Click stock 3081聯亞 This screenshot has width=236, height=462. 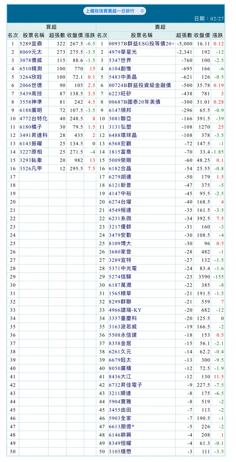tap(120, 118)
